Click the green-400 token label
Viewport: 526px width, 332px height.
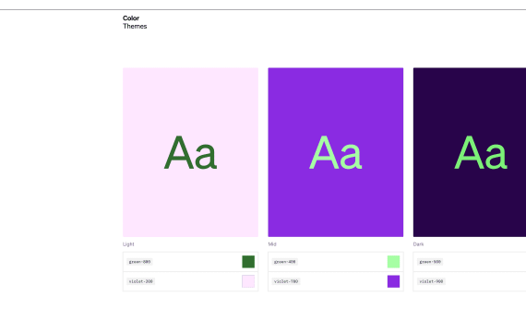point(285,262)
